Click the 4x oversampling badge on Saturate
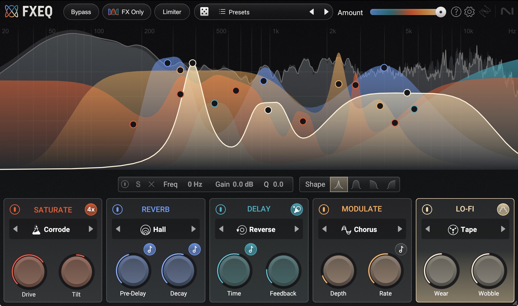The image size is (518, 306). click(x=91, y=209)
